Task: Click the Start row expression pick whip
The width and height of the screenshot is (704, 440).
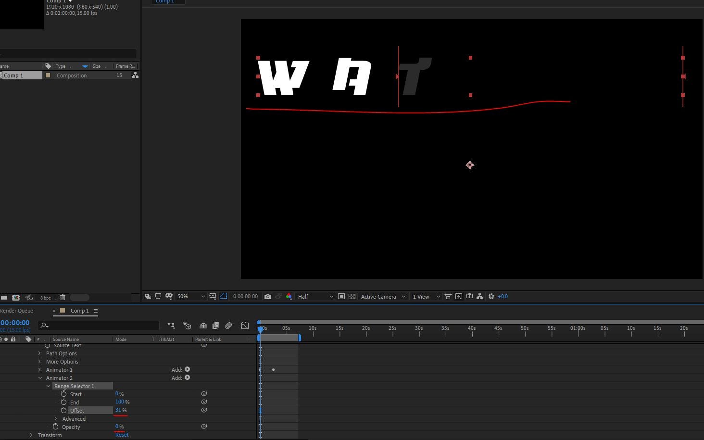Action: point(204,394)
